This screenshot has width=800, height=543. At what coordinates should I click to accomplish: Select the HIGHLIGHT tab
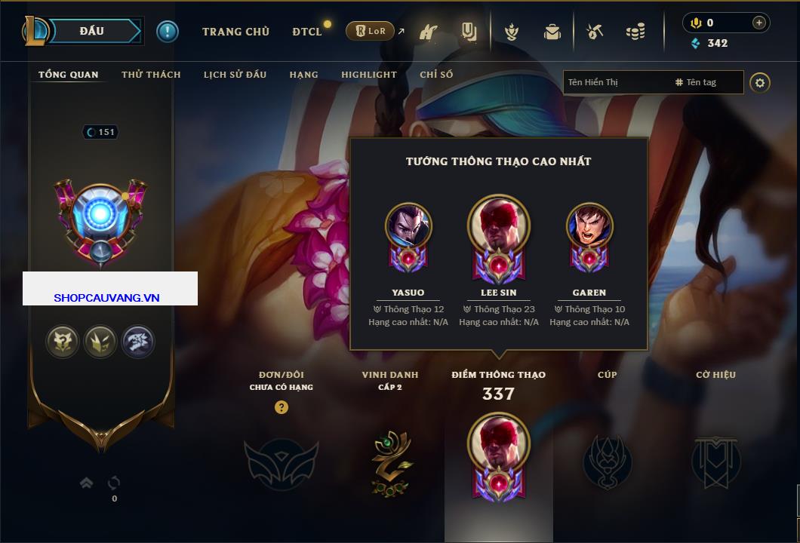[369, 75]
